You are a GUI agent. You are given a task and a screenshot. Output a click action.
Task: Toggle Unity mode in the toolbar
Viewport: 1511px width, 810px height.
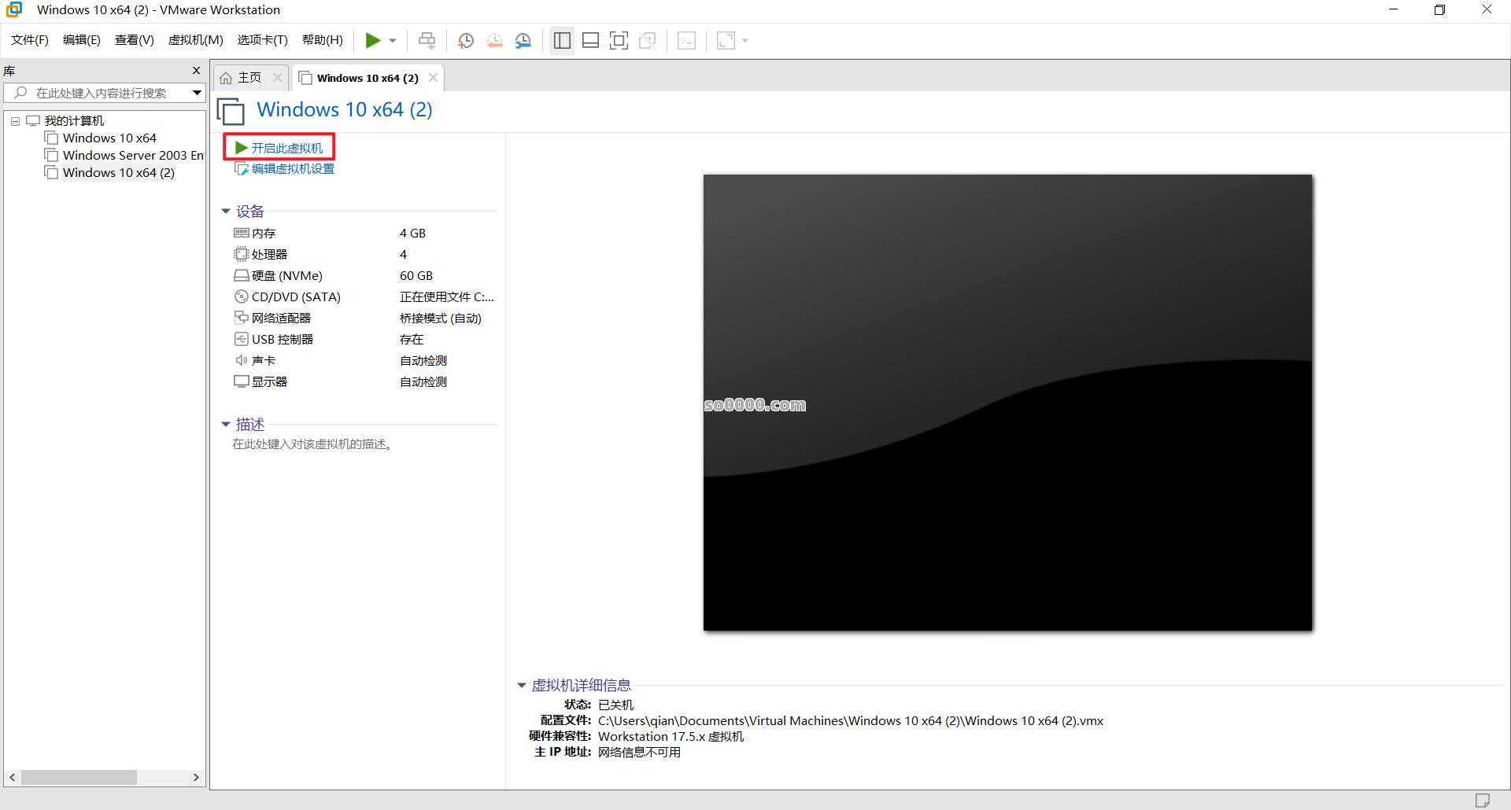point(648,40)
